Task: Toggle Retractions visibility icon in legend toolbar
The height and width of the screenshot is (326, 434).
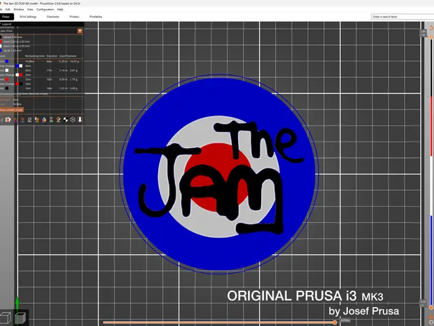Action: pyautogui.click(x=15, y=120)
